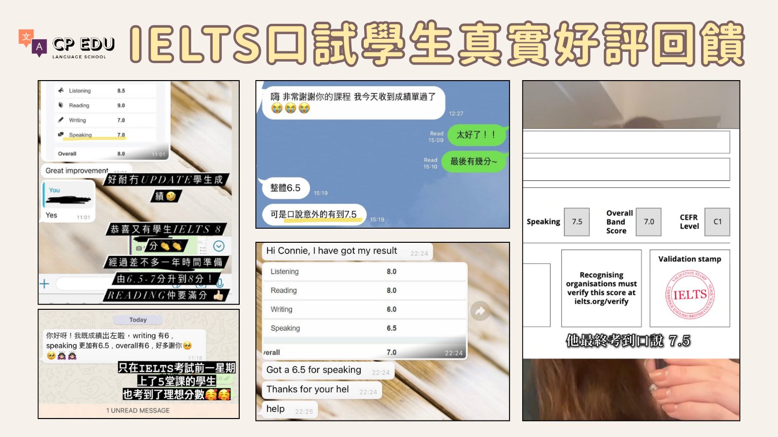Viewport: 778px width, 437px height.
Task: Click the second blank field on the result form
Action: click(x=626, y=169)
